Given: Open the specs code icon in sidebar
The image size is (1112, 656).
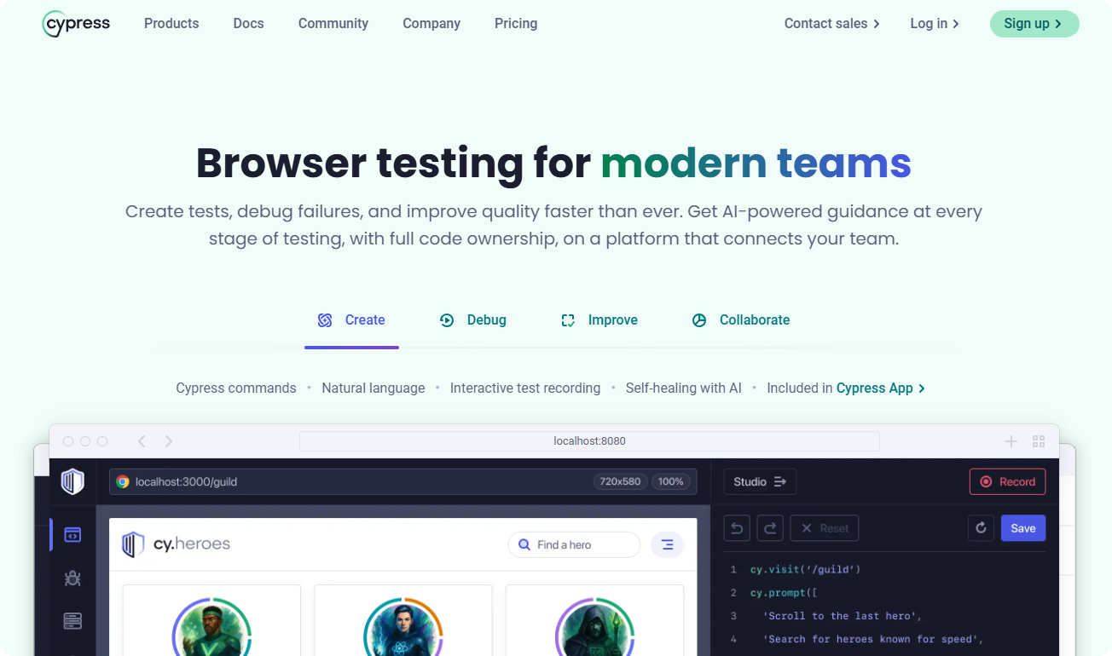Looking at the screenshot, I should point(72,535).
